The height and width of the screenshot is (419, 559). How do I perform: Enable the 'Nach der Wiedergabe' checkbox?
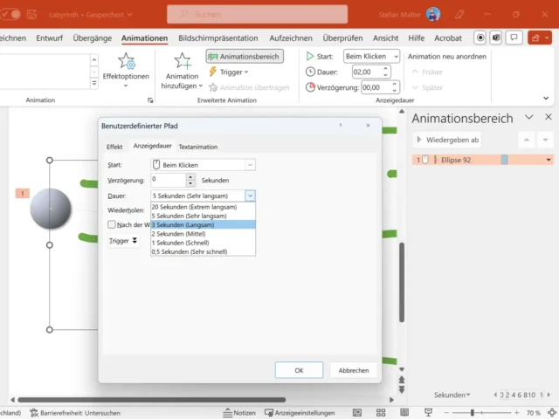pos(112,224)
